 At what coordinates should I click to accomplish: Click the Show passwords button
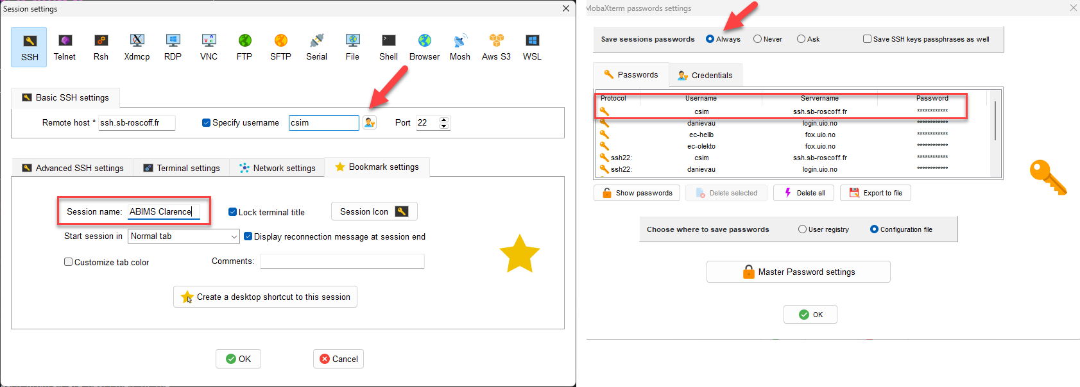(637, 193)
